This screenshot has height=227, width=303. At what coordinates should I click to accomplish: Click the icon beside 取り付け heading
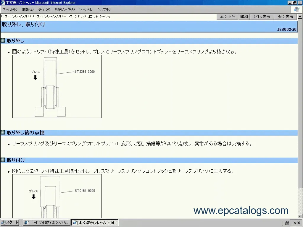coord(3,160)
